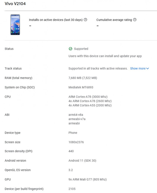Click the armeabi-v7a ABI entry
157x193 pixels.
[x=77, y=119]
